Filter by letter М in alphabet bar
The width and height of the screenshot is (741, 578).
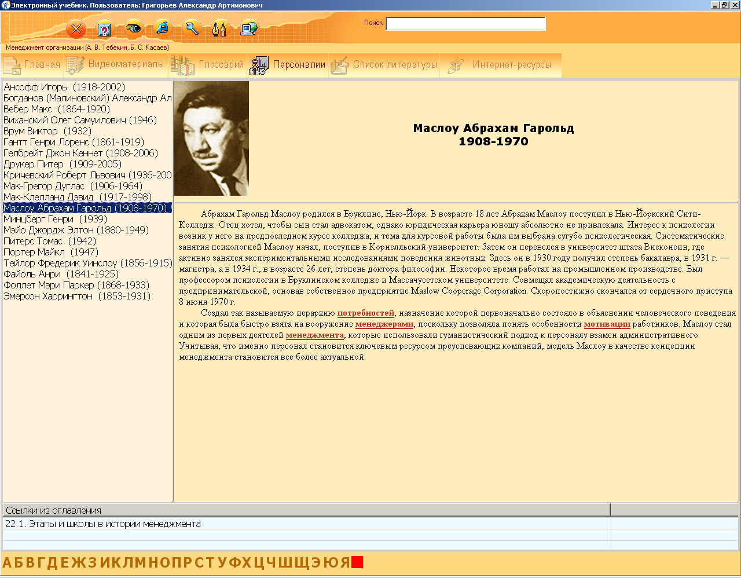click(141, 563)
